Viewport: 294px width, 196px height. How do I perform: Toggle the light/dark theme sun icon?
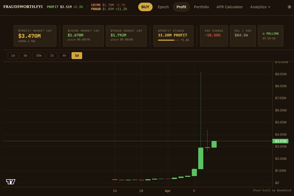click(x=289, y=7)
